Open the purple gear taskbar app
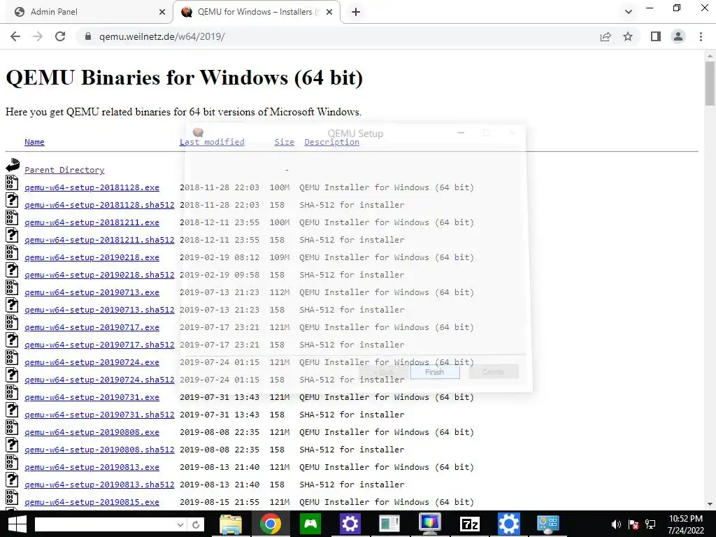This screenshot has height=537, width=716. tap(350, 524)
